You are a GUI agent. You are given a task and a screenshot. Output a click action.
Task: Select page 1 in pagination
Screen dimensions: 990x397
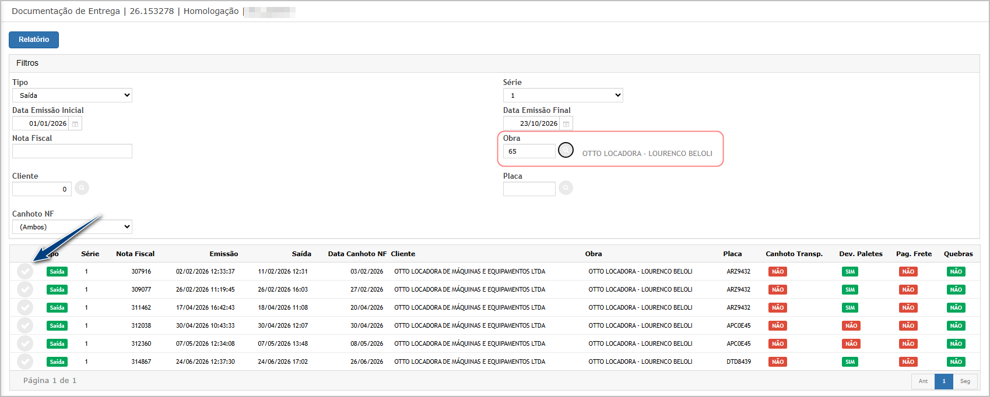pos(944,381)
